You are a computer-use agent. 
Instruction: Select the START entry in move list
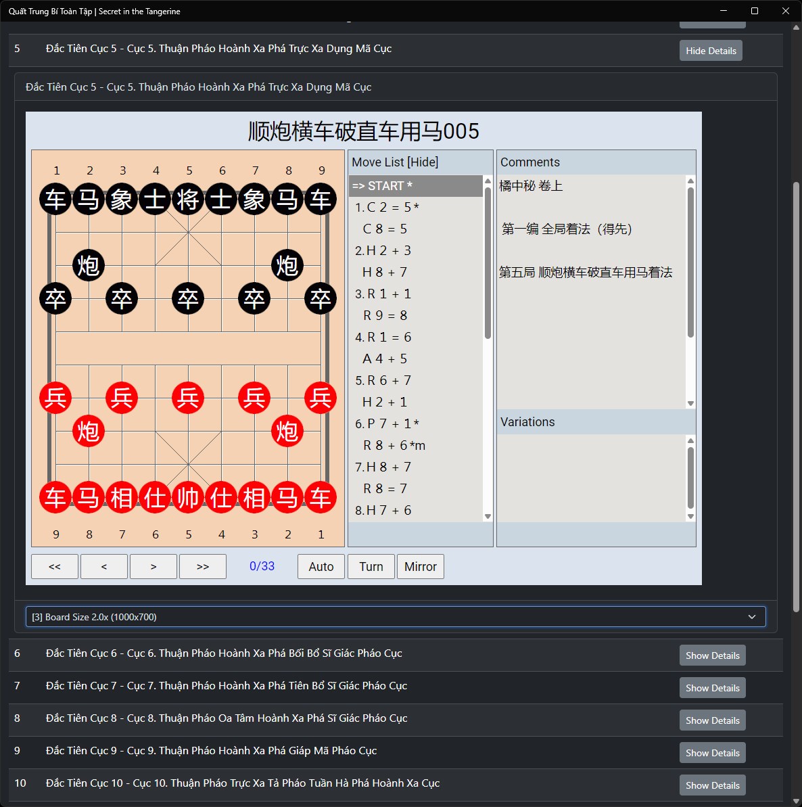tap(416, 186)
